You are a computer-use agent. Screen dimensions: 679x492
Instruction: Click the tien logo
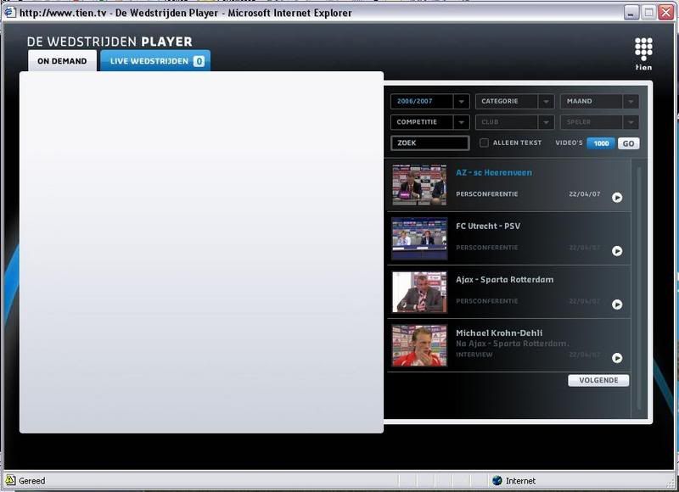[x=643, y=53]
